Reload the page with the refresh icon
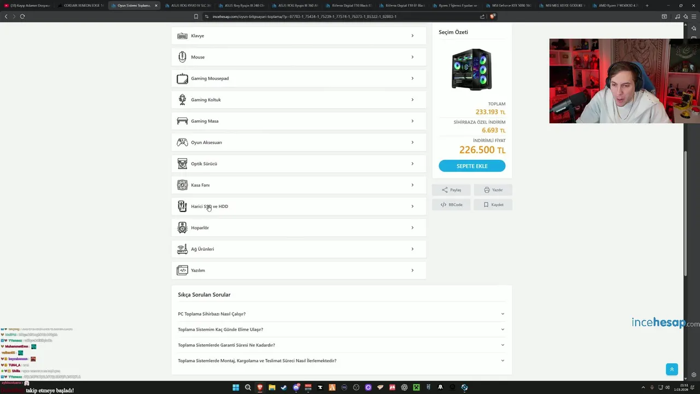The height and width of the screenshot is (394, 700). tap(22, 16)
